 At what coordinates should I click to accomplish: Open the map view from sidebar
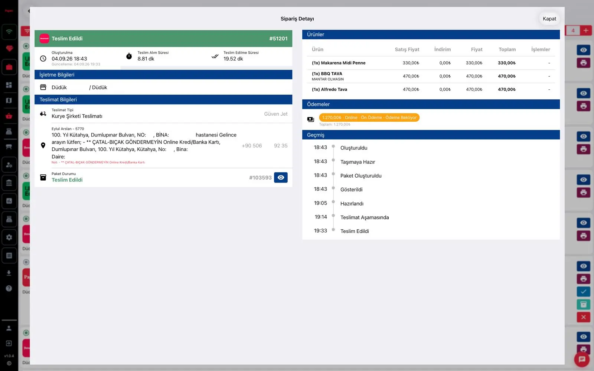[x=9, y=101]
